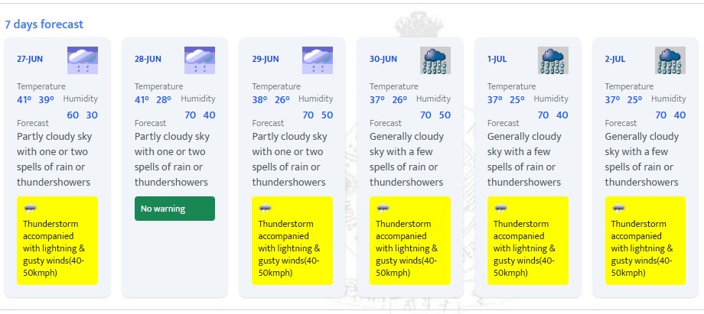
Task: Click the yellow thunderstorm warning for 29-JUN
Action: [x=292, y=241]
